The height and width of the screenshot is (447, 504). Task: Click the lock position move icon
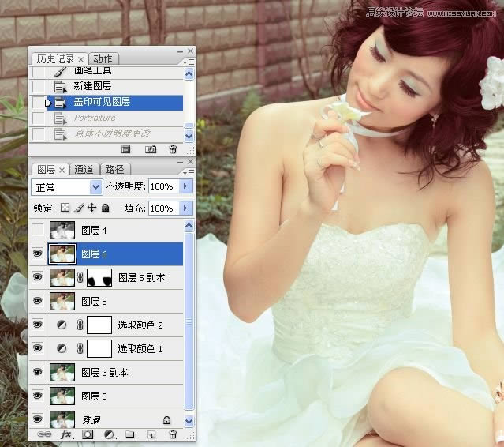point(91,208)
